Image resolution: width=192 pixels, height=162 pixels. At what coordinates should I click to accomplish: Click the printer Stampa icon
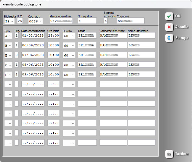[x=169, y=38]
